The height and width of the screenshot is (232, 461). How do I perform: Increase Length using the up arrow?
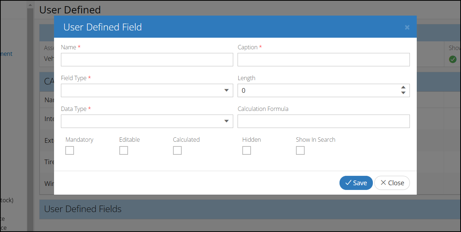pos(403,88)
